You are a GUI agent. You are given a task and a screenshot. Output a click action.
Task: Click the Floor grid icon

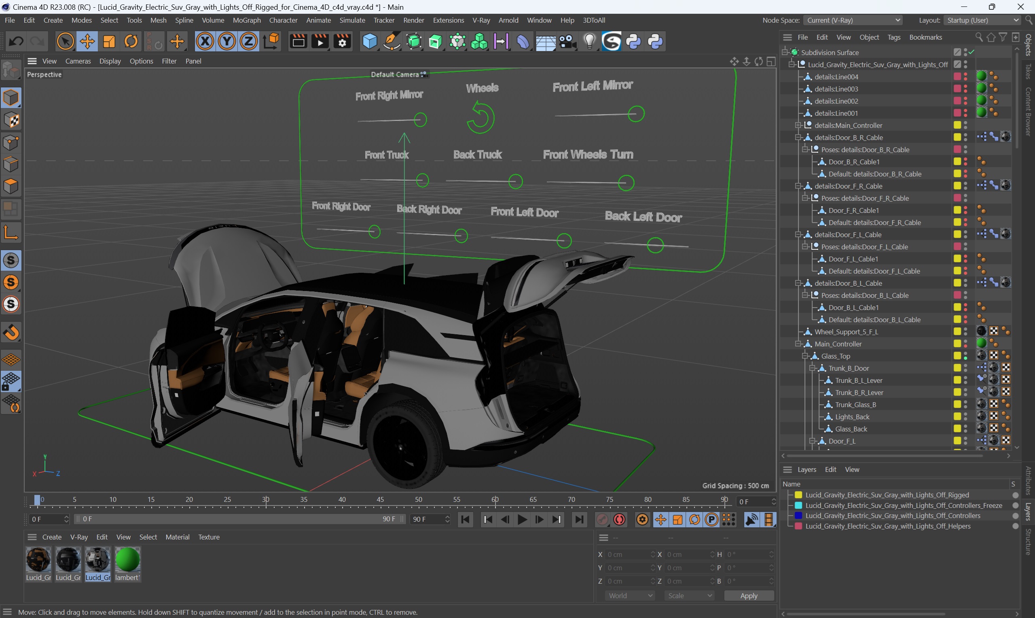pyautogui.click(x=545, y=41)
